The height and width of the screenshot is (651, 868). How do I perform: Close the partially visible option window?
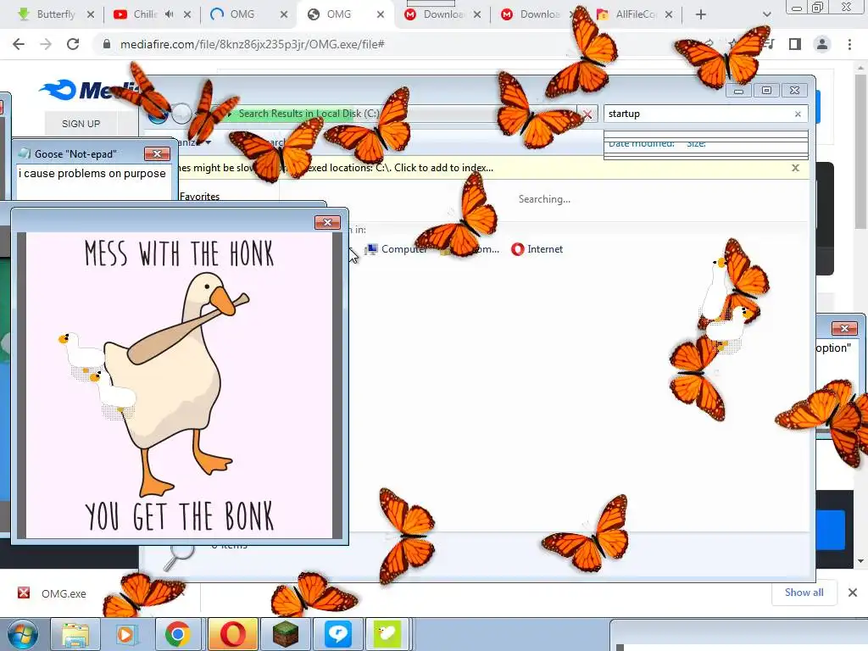[845, 328]
